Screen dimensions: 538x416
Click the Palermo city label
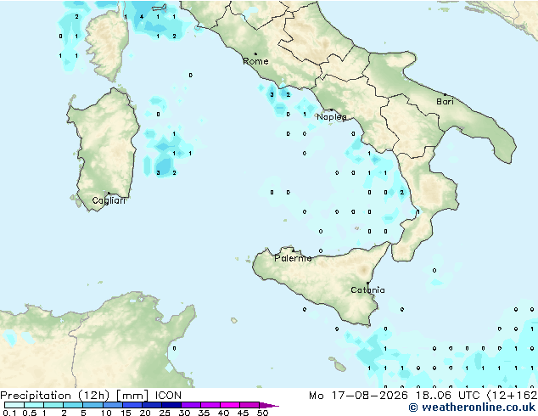(x=293, y=258)
